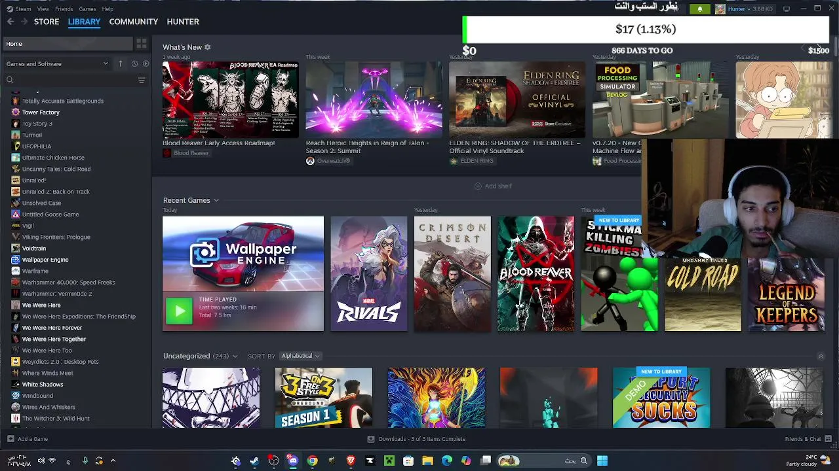
Task: Open the View menu
Action: 43,9
